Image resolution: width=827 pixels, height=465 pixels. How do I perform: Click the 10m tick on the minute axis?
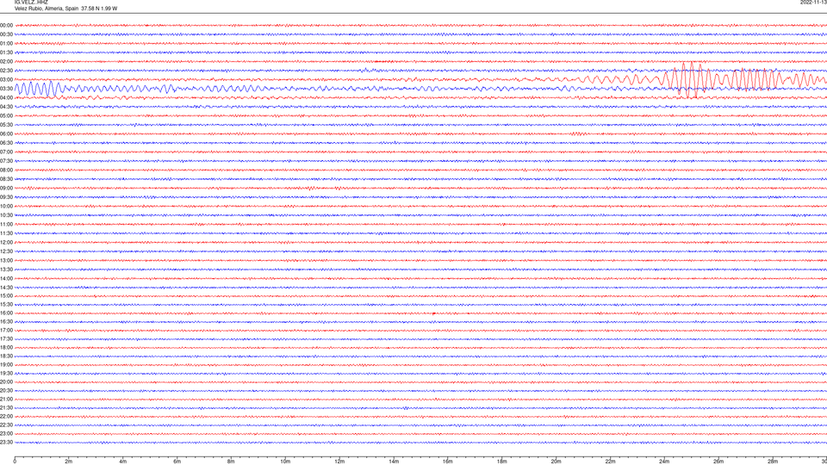[285, 462]
